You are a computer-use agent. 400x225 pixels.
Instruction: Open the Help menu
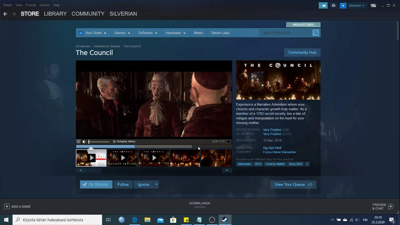pyautogui.click(x=56, y=5)
